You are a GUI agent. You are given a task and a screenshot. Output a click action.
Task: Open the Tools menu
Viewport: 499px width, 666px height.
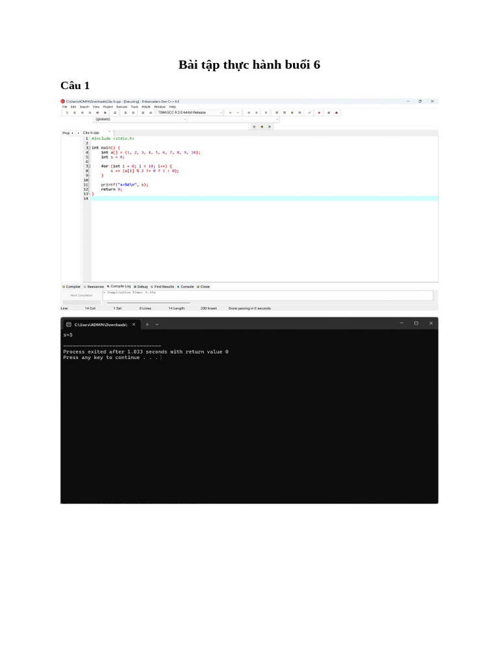(134, 107)
